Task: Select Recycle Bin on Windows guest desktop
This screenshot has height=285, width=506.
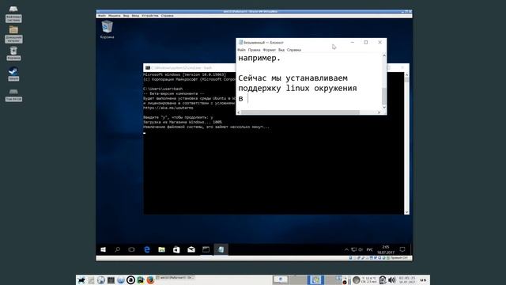Action: click(x=108, y=29)
